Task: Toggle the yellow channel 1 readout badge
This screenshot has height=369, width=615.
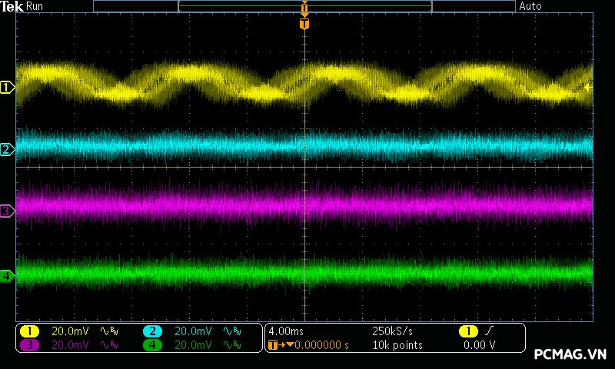Action: [x=29, y=331]
